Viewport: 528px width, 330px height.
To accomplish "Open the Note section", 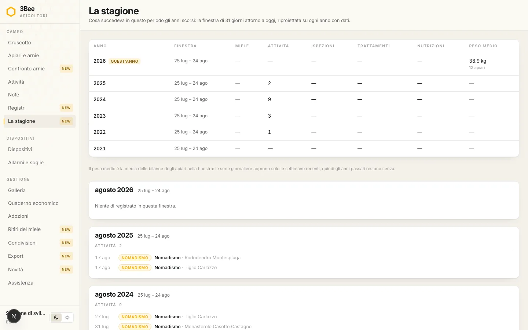I will point(40,95).
